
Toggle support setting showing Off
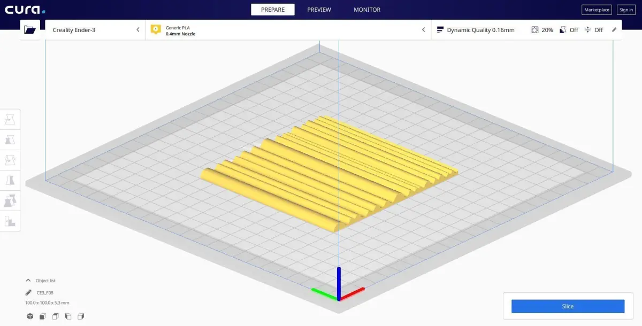(x=569, y=30)
